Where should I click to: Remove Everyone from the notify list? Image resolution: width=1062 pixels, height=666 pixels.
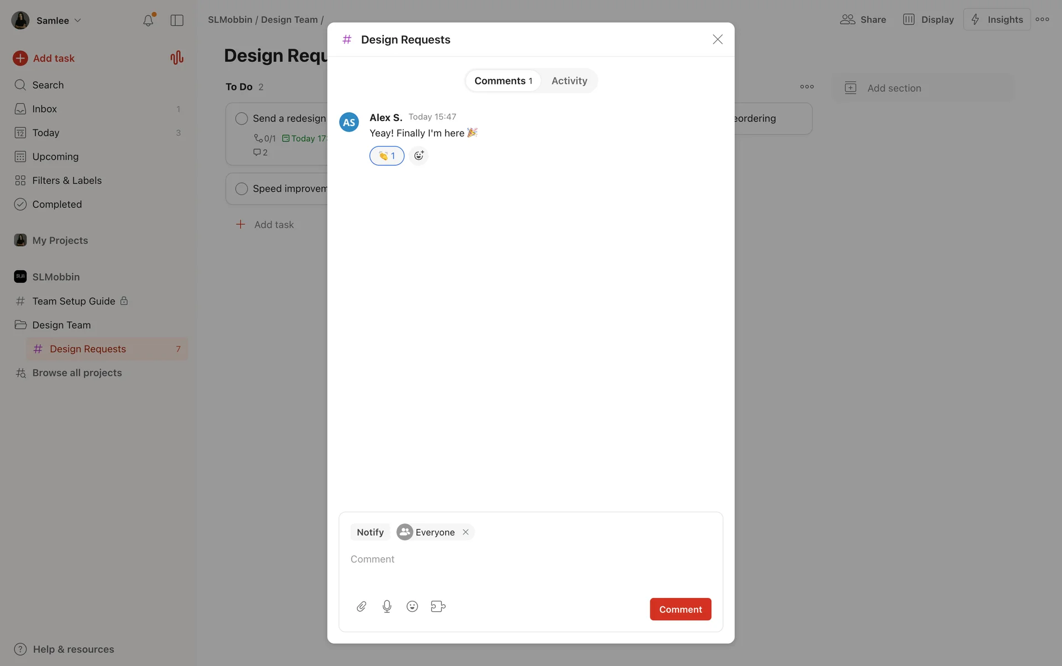(466, 532)
